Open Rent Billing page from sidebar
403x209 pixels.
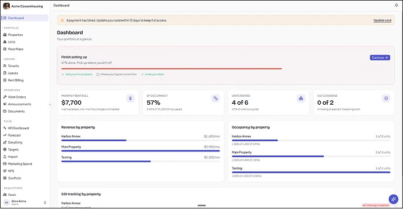coord(25,80)
